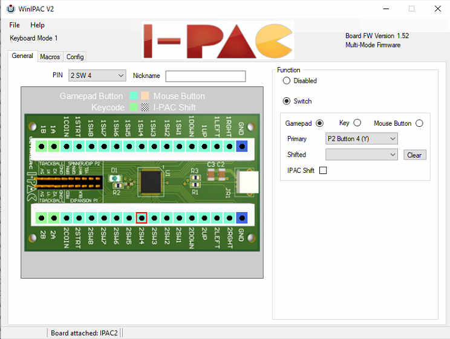
Task: Minimize the WinIPAC V2 window
Action: (x=386, y=8)
